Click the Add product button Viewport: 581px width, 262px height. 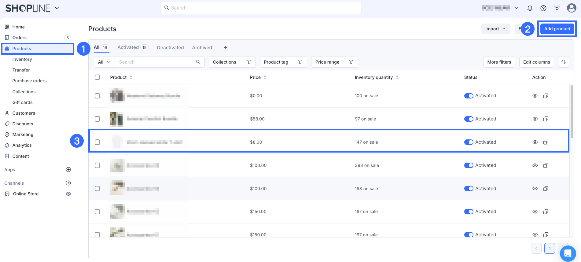click(x=557, y=29)
